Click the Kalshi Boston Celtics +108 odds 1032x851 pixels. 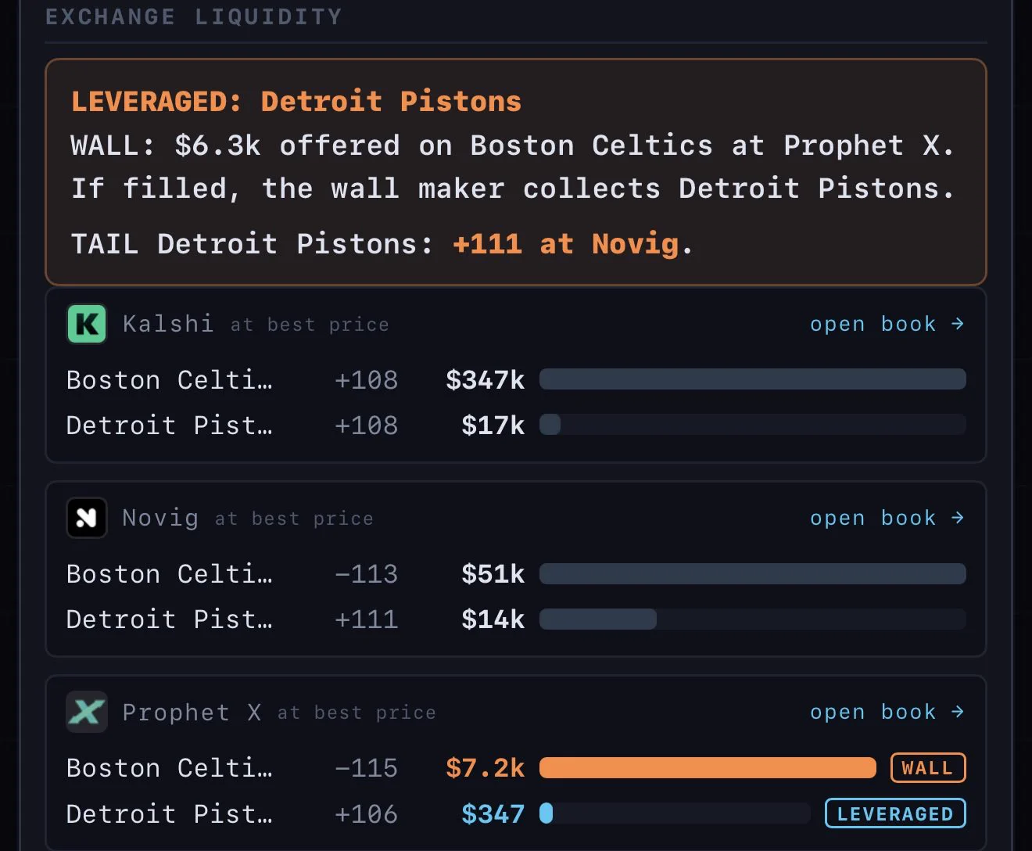(x=366, y=380)
